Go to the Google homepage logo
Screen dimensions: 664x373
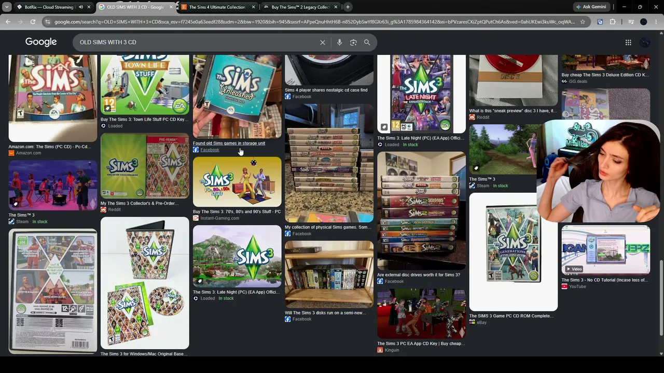point(41,42)
